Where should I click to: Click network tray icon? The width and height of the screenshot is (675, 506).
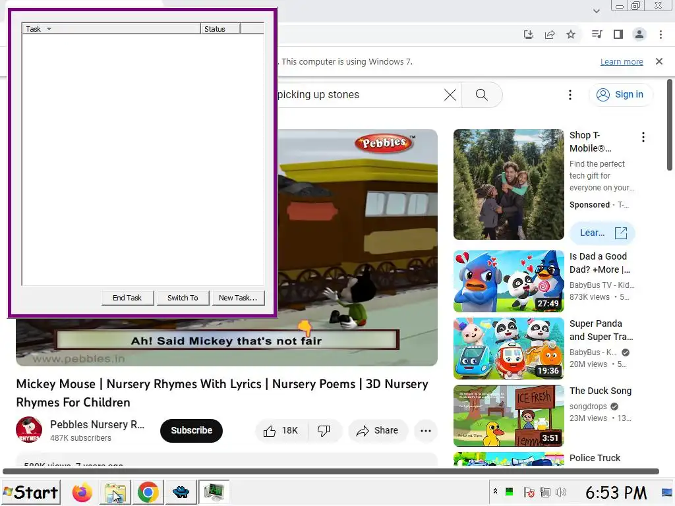545,492
